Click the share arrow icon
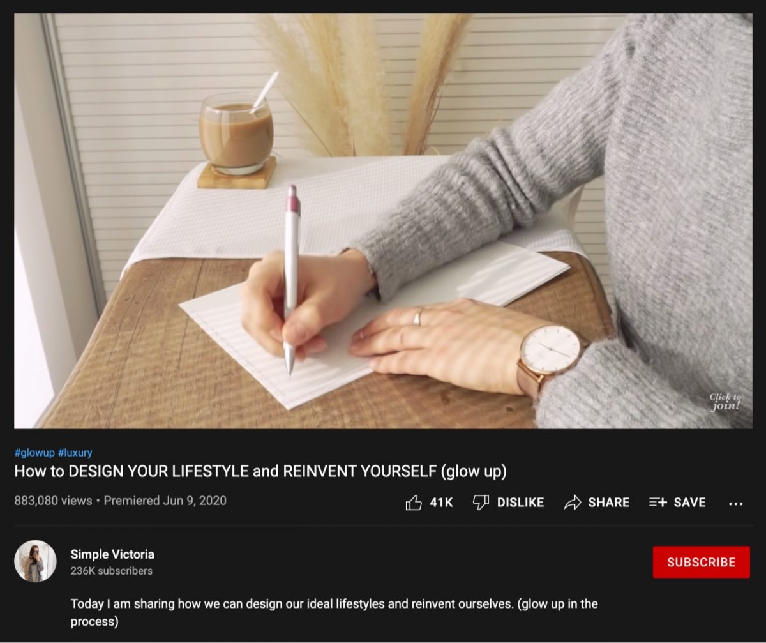Screen dimensions: 766x643 (x=573, y=503)
